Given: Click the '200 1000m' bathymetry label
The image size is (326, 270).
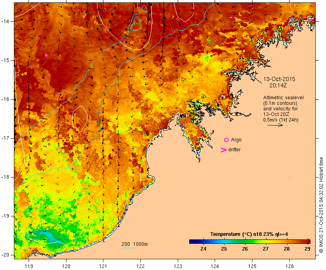Looking at the screenshot, I should pos(135,244).
